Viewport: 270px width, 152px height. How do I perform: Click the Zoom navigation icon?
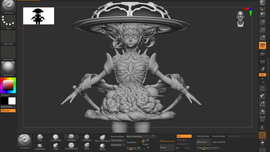click(262, 22)
